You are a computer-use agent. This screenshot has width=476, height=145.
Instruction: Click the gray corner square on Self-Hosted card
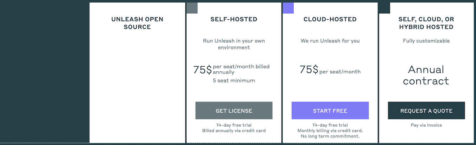[x=192, y=8]
